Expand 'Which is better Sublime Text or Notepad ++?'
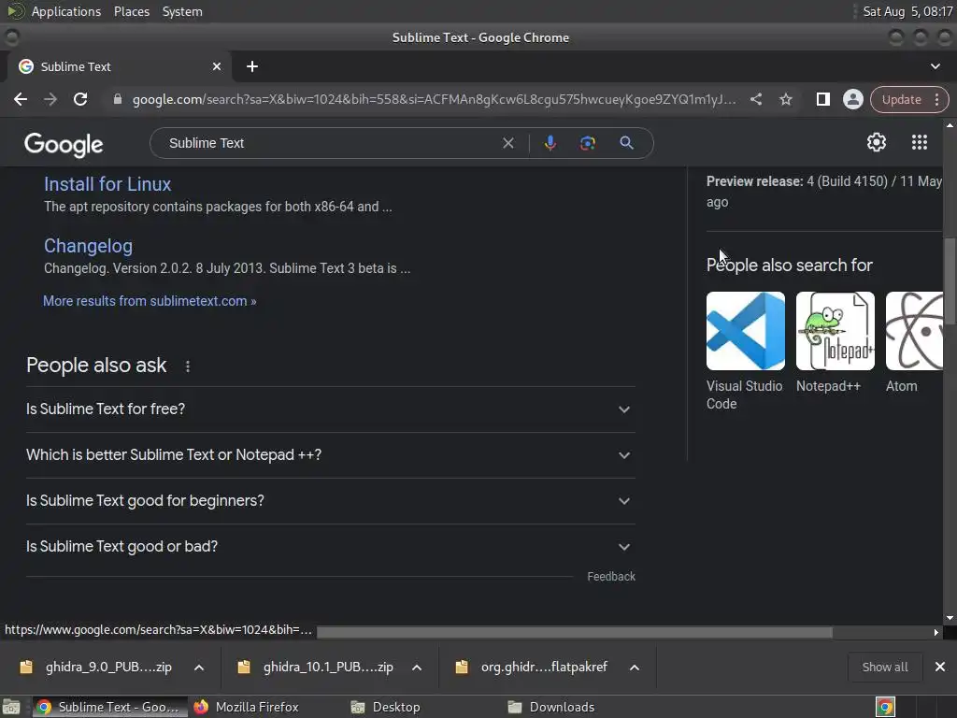Viewport: 957px width, 718px height. click(330, 455)
